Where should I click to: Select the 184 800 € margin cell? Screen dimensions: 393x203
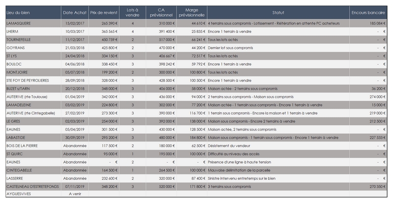[x=192, y=138]
